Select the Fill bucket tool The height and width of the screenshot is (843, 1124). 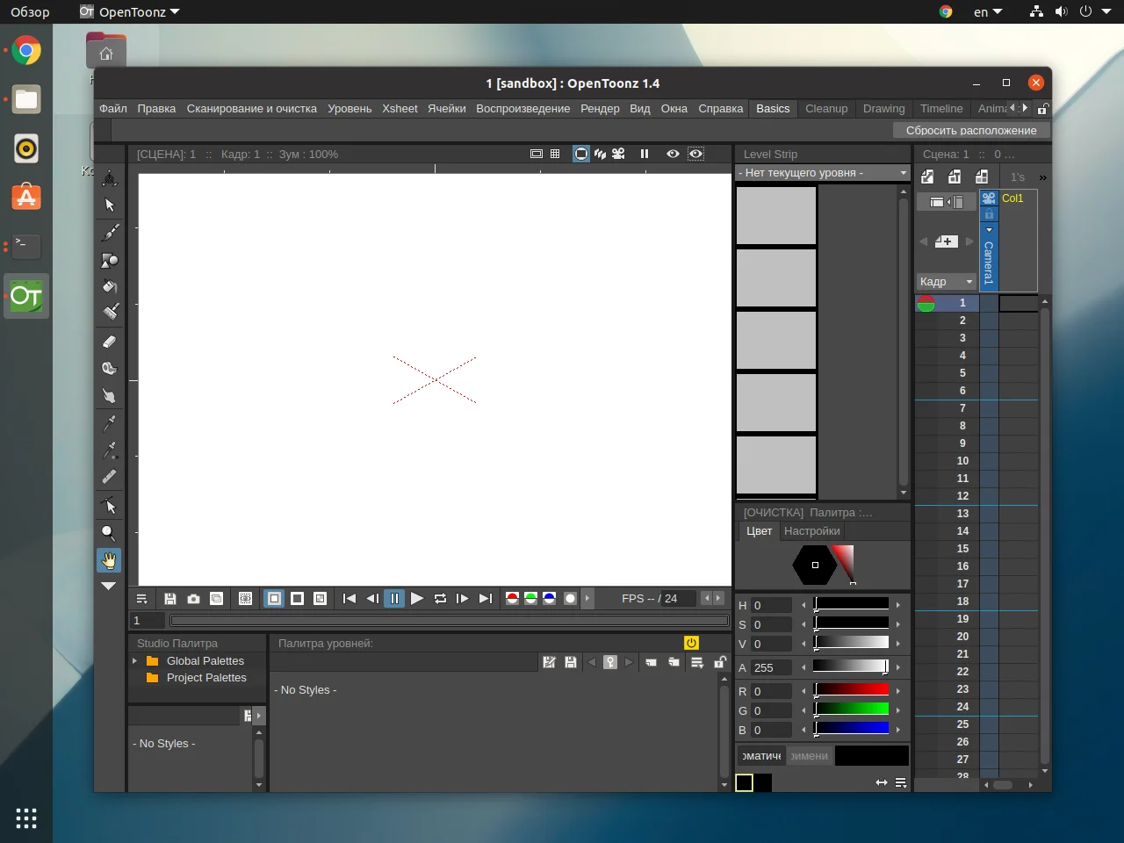[110, 286]
